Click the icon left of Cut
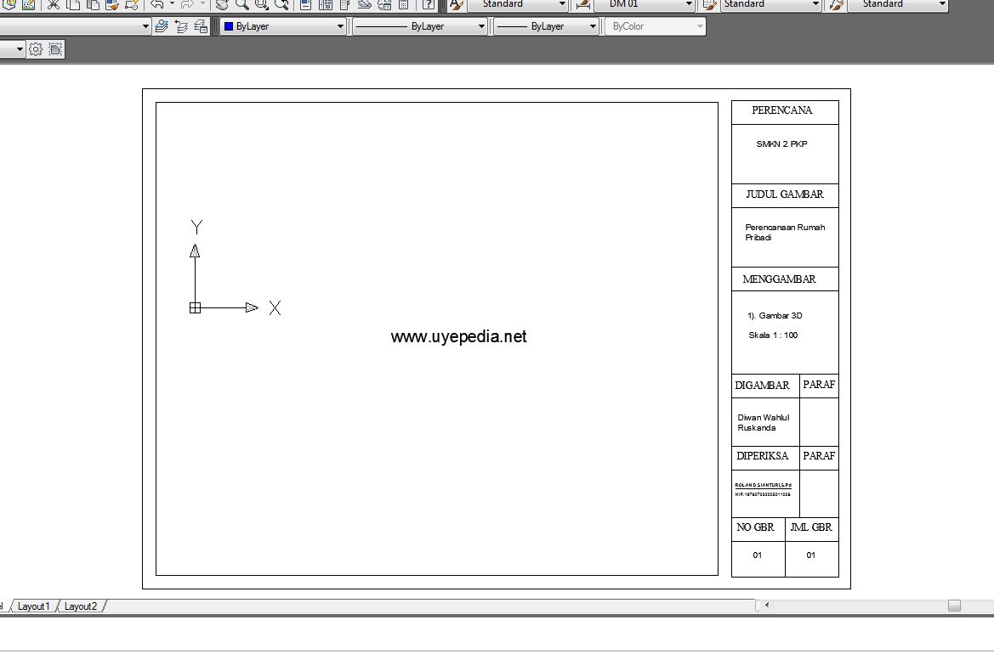Image resolution: width=994 pixels, height=665 pixels. tap(29, 4)
